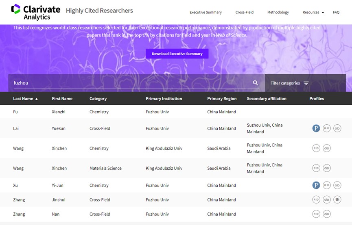Open Lai Yuekun's Publons profile icon
Viewport: 352px width, 225px height.
[x=316, y=128]
